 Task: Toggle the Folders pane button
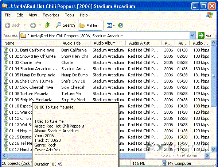pos(90,25)
